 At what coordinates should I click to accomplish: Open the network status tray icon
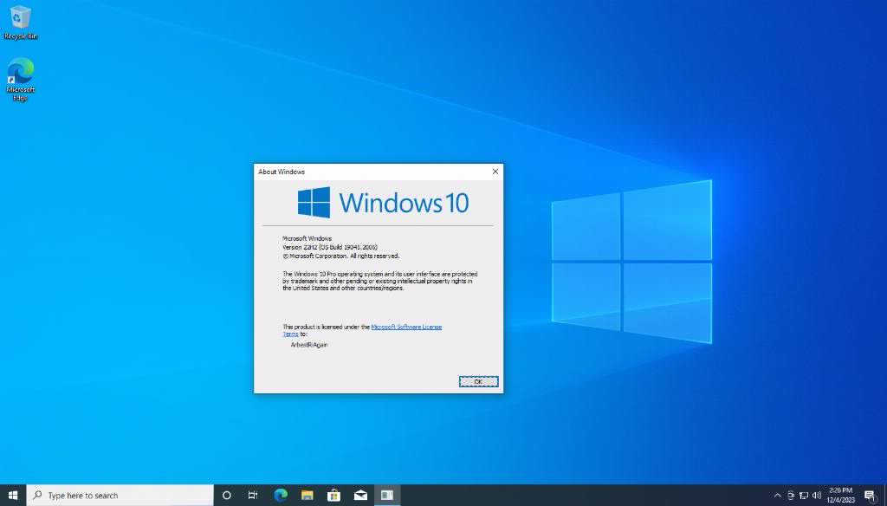803,496
